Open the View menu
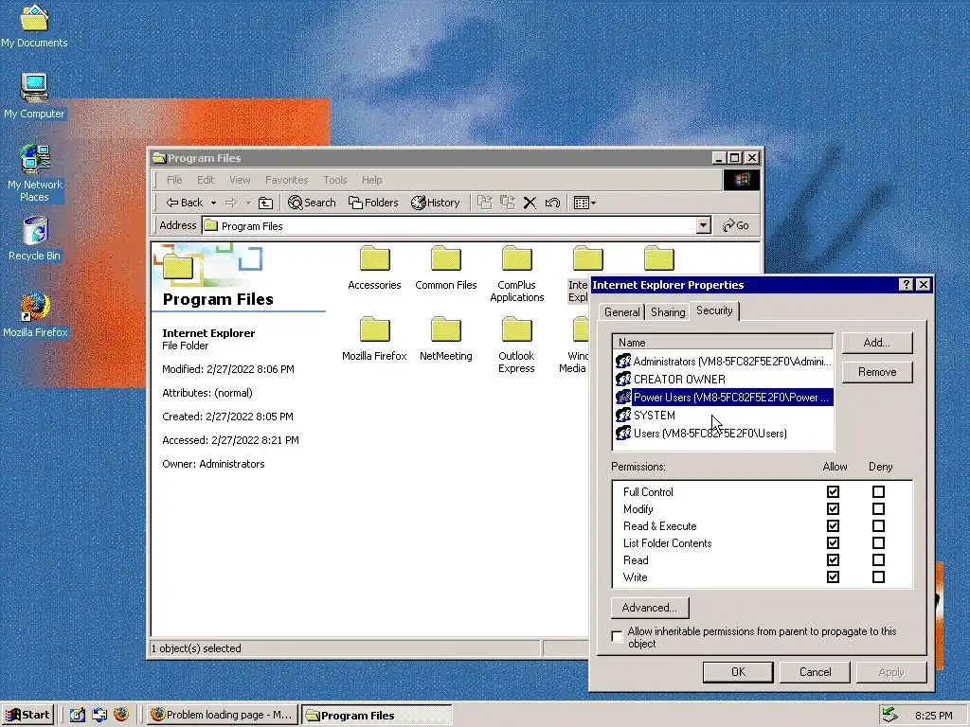970x727 pixels. (240, 180)
